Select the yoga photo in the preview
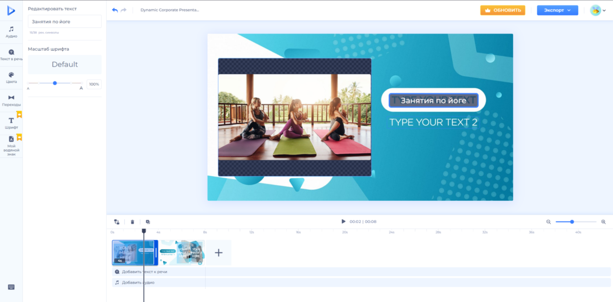 pyautogui.click(x=295, y=117)
